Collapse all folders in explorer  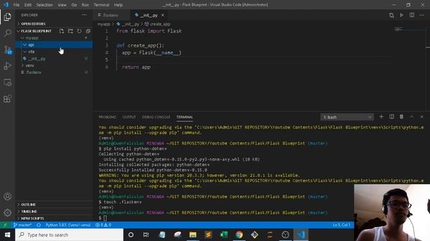[88, 31]
